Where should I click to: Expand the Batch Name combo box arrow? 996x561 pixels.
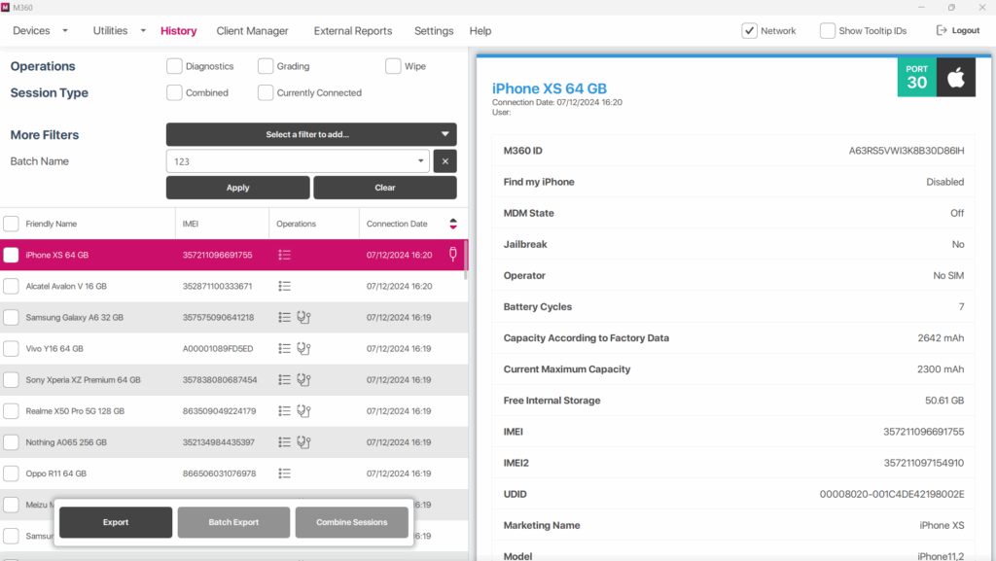420,161
